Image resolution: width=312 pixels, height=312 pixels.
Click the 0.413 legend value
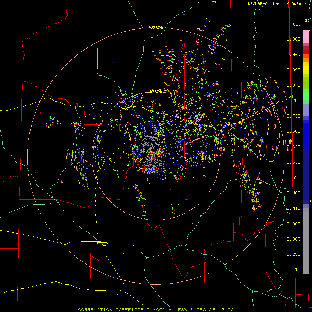click(x=294, y=208)
